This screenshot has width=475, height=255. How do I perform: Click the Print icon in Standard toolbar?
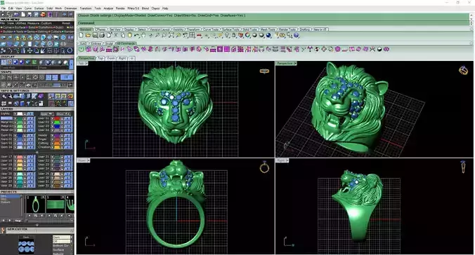coord(102,35)
